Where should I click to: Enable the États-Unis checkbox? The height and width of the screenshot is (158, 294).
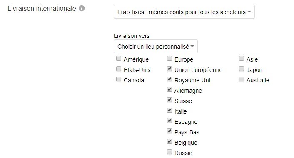pos(119,69)
